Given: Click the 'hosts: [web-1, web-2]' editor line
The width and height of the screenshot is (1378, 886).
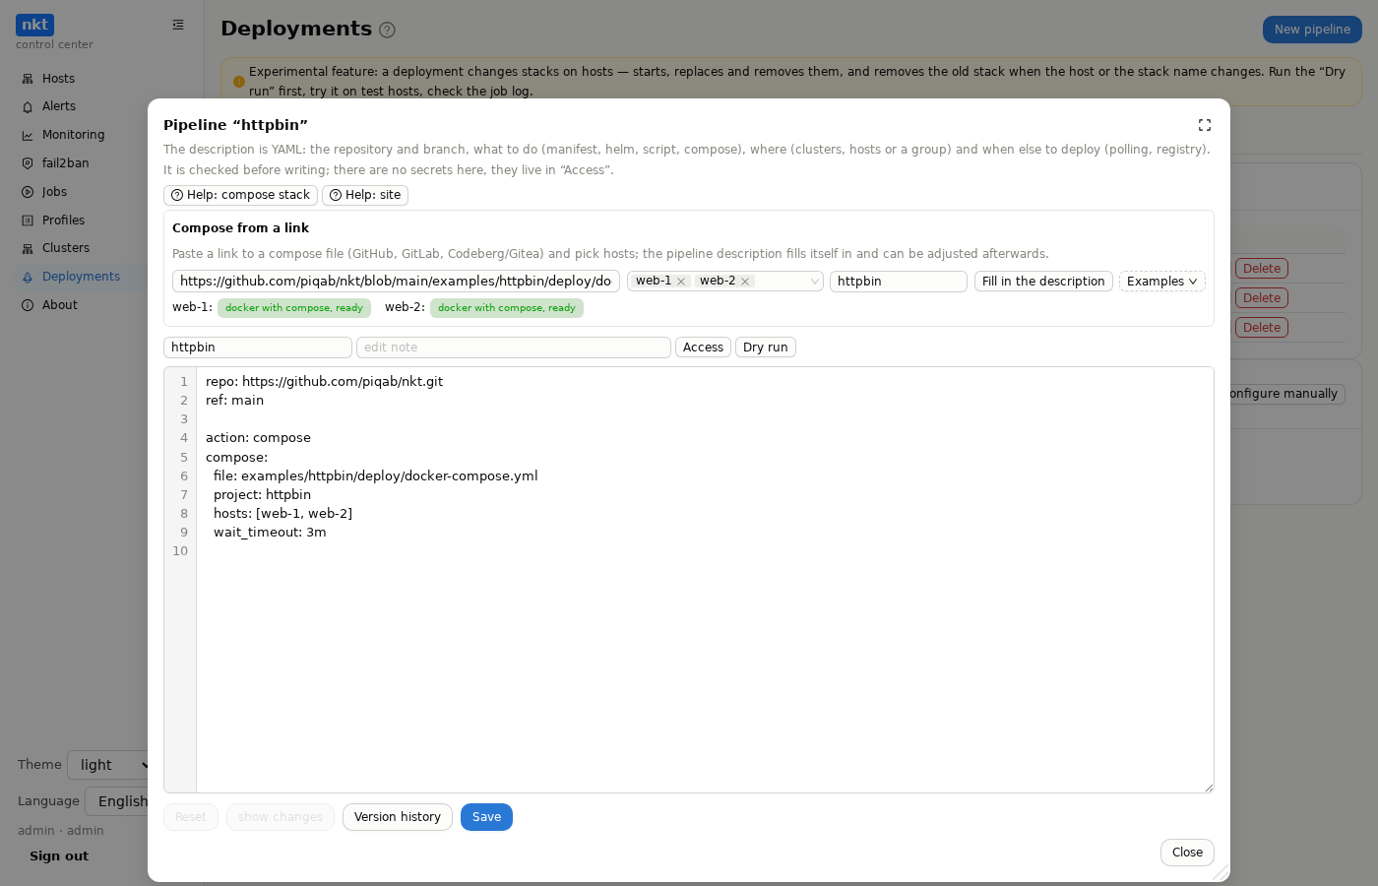Looking at the screenshot, I should pyautogui.click(x=282, y=514).
